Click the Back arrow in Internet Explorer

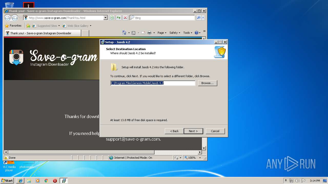(8, 18)
